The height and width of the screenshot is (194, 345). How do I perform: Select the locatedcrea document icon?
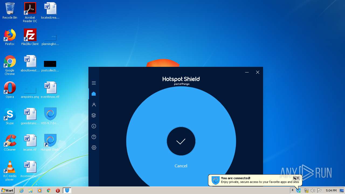pyautogui.click(x=50, y=11)
